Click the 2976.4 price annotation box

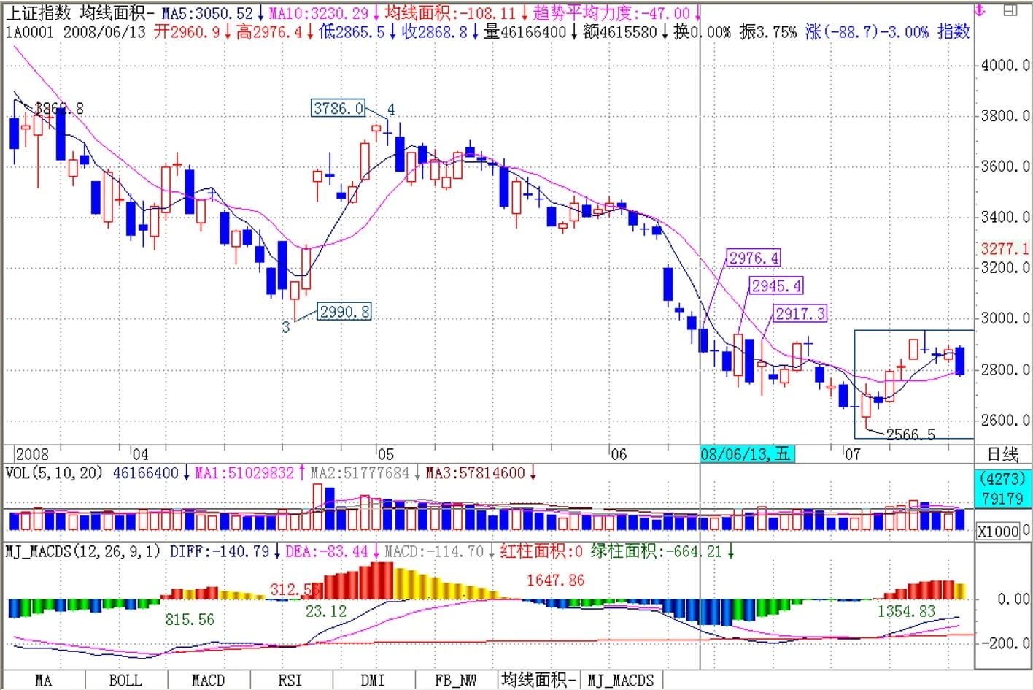pos(754,258)
